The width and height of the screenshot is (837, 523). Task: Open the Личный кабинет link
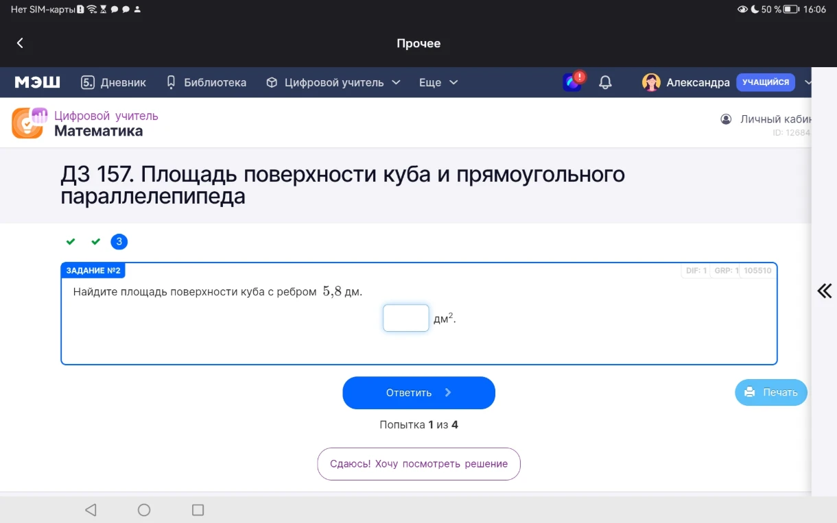tap(775, 119)
